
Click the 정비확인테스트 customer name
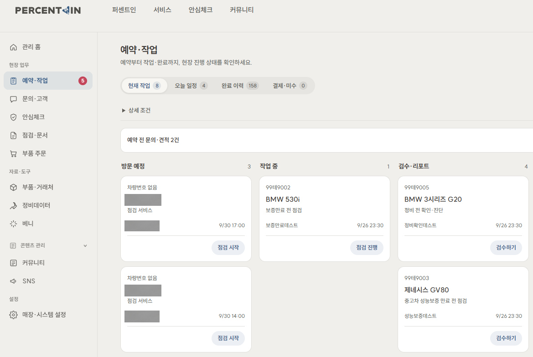[420, 225]
